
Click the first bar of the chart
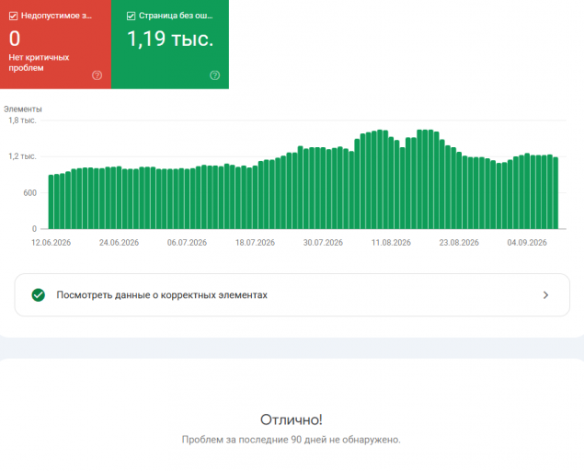[51, 202]
